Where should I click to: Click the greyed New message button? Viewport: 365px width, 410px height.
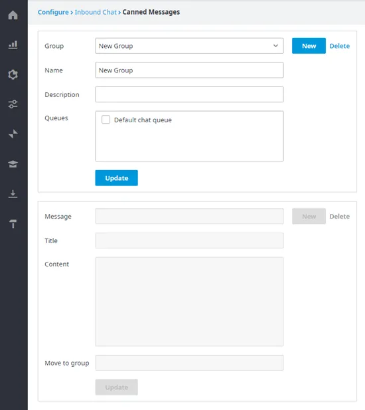(309, 216)
